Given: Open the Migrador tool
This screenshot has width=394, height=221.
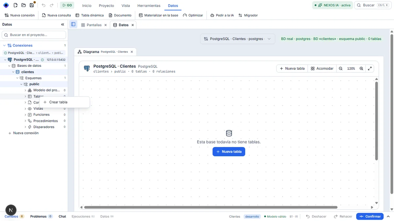Looking at the screenshot, I should click(248, 15).
